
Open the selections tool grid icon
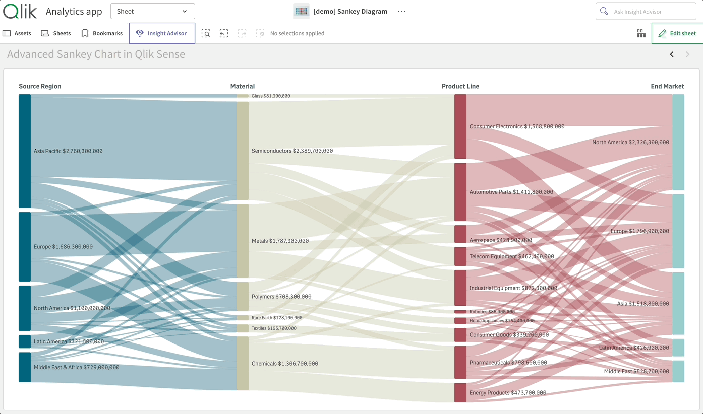click(x=641, y=33)
